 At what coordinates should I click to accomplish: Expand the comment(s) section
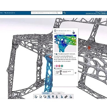point(58,68)
